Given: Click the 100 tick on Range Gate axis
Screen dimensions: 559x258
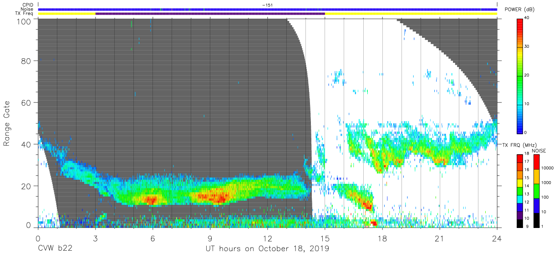Looking at the screenshot, I should [x=25, y=21].
